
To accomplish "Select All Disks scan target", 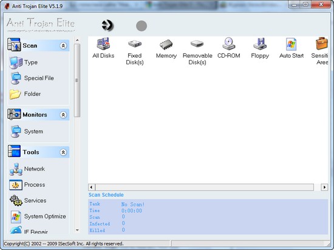I will (x=103, y=48).
